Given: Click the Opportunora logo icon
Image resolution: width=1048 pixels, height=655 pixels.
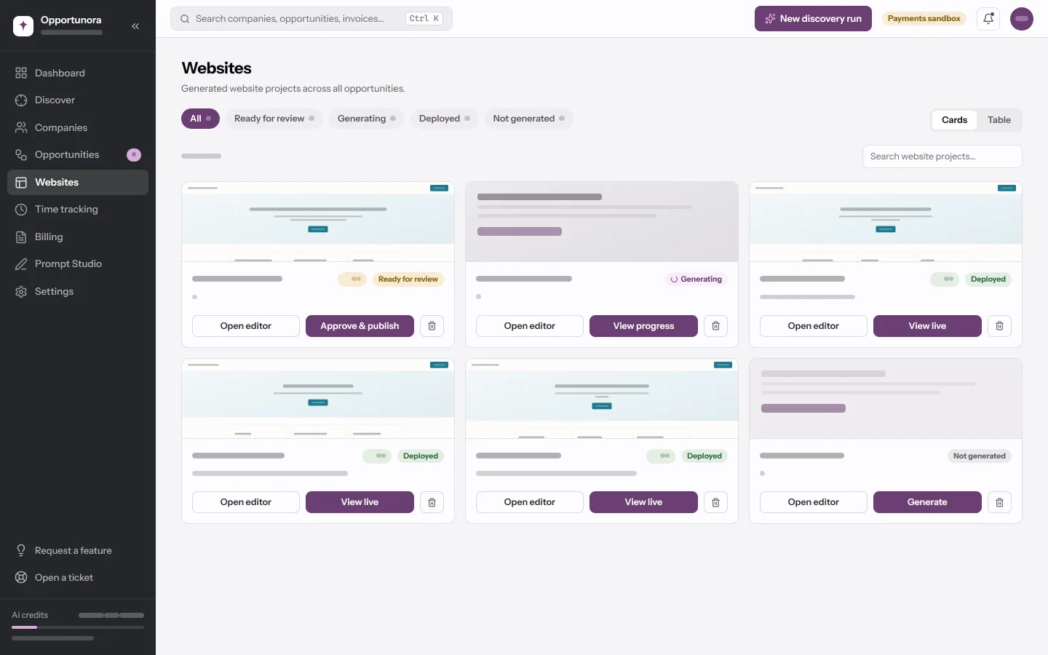Looking at the screenshot, I should coord(23,25).
